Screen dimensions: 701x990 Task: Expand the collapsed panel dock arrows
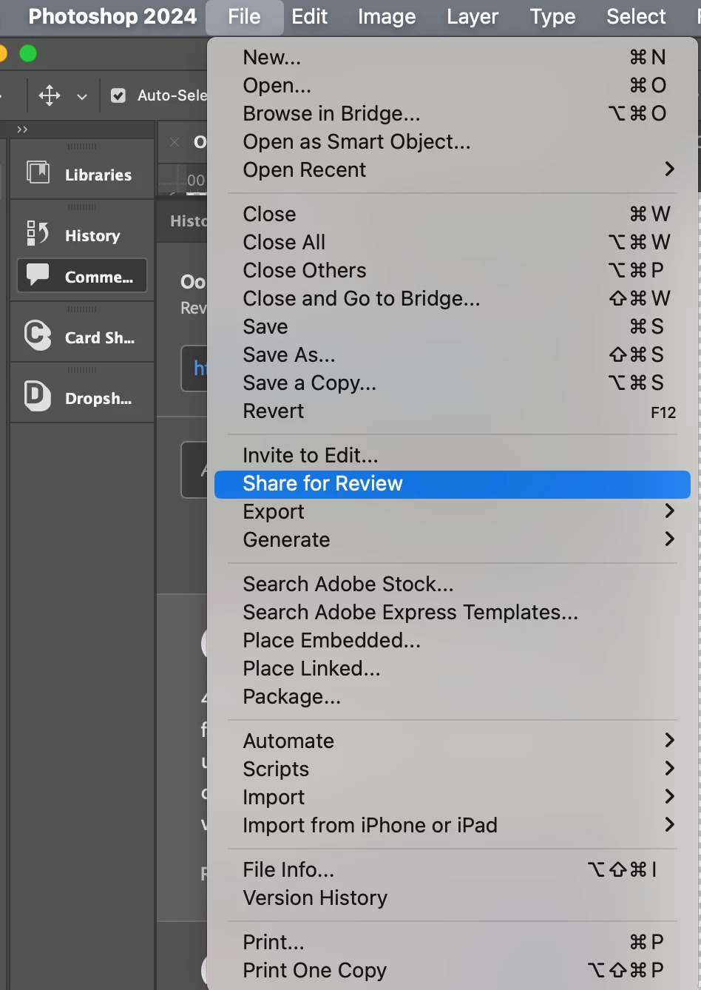pyautogui.click(x=22, y=129)
